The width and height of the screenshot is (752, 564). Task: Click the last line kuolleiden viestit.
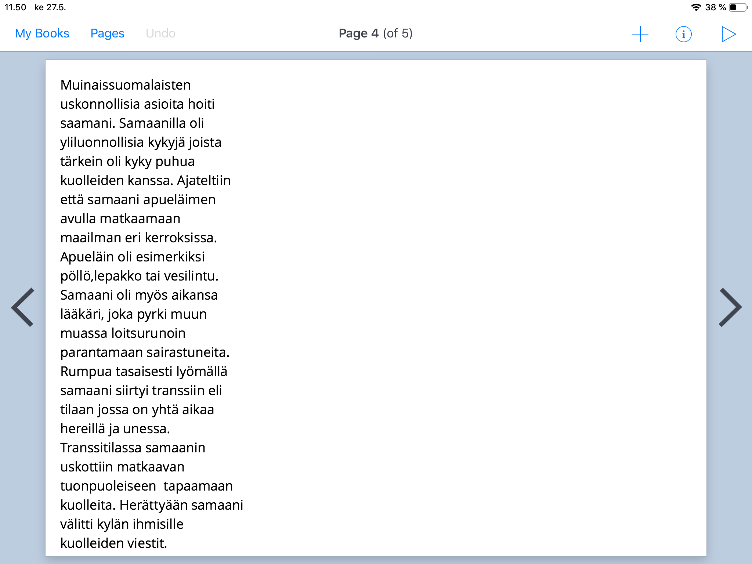pos(113,543)
